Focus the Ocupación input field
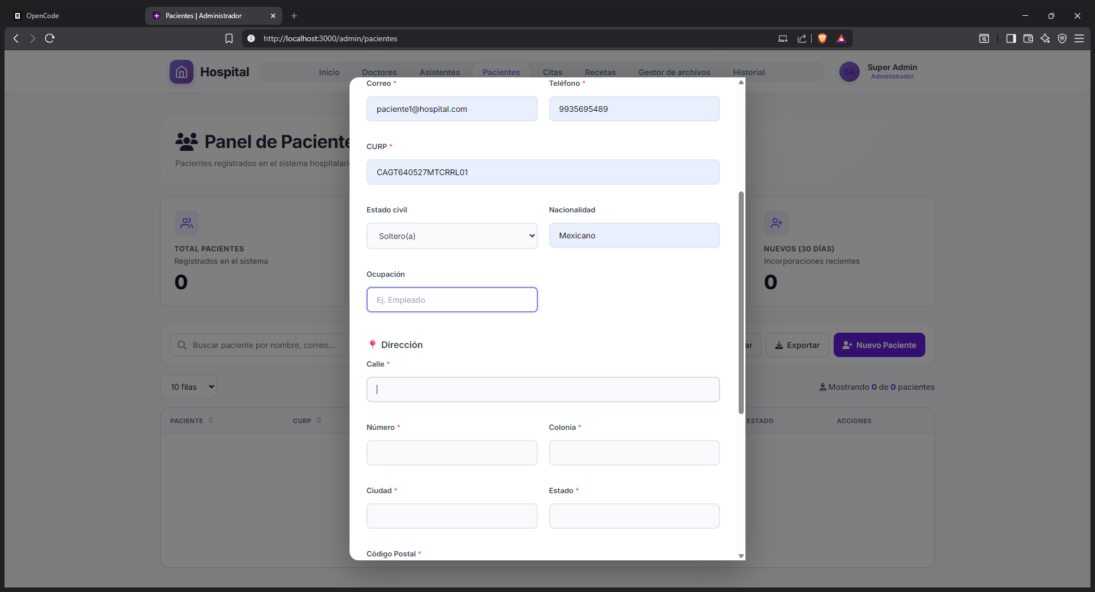 pyautogui.click(x=452, y=300)
